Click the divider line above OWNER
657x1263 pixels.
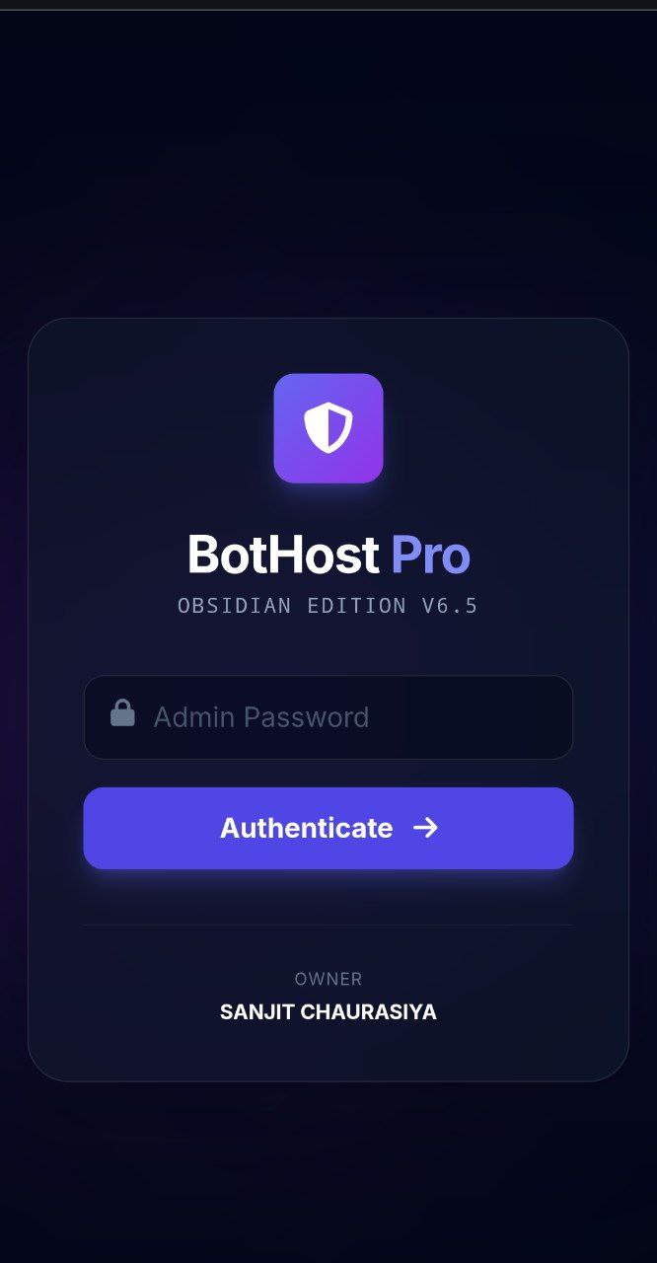point(328,925)
